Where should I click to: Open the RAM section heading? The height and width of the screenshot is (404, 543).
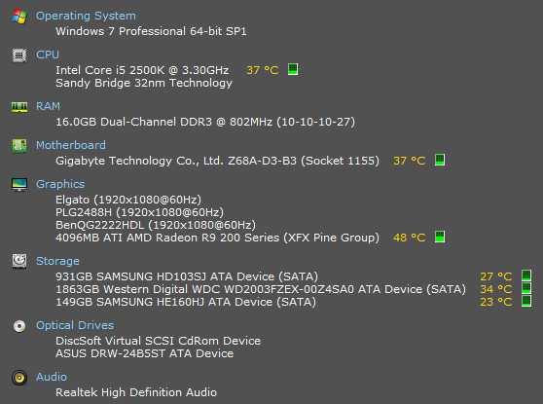48,106
